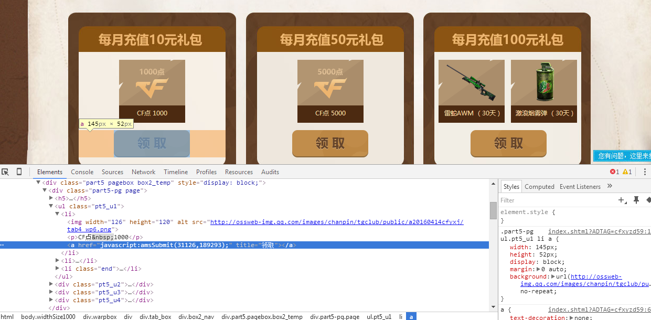651x320 pixels.
Task: Click the CF点 5000 gift image
Action: [330, 91]
